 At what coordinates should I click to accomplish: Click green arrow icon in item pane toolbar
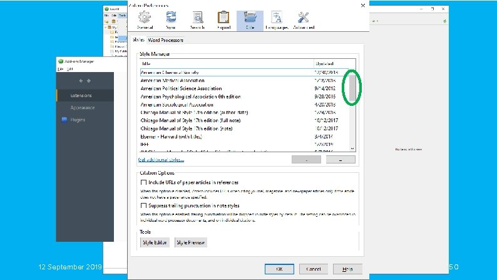[444, 21]
